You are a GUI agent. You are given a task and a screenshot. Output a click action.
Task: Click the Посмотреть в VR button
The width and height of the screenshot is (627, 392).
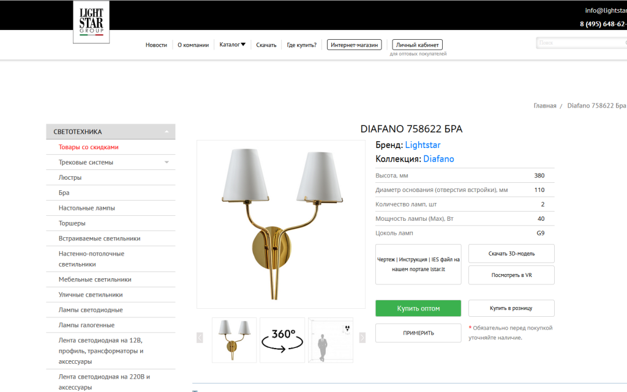click(511, 275)
